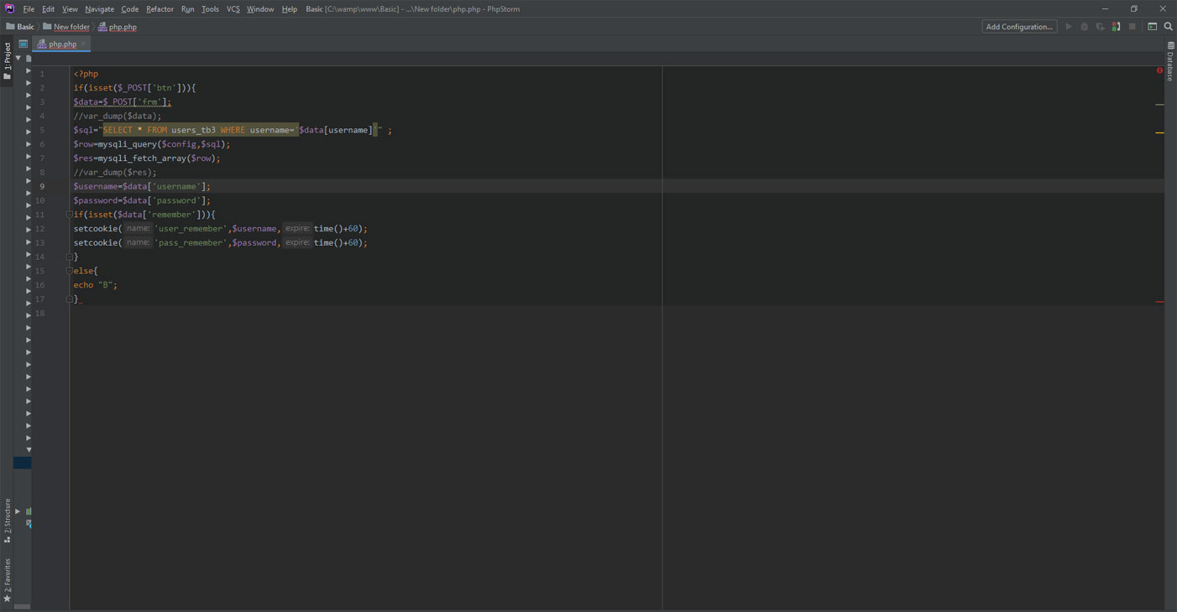The image size is (1177, 612).
Task: Toggle the 1: Project tool window tab
Action: [x=7, y=61]
